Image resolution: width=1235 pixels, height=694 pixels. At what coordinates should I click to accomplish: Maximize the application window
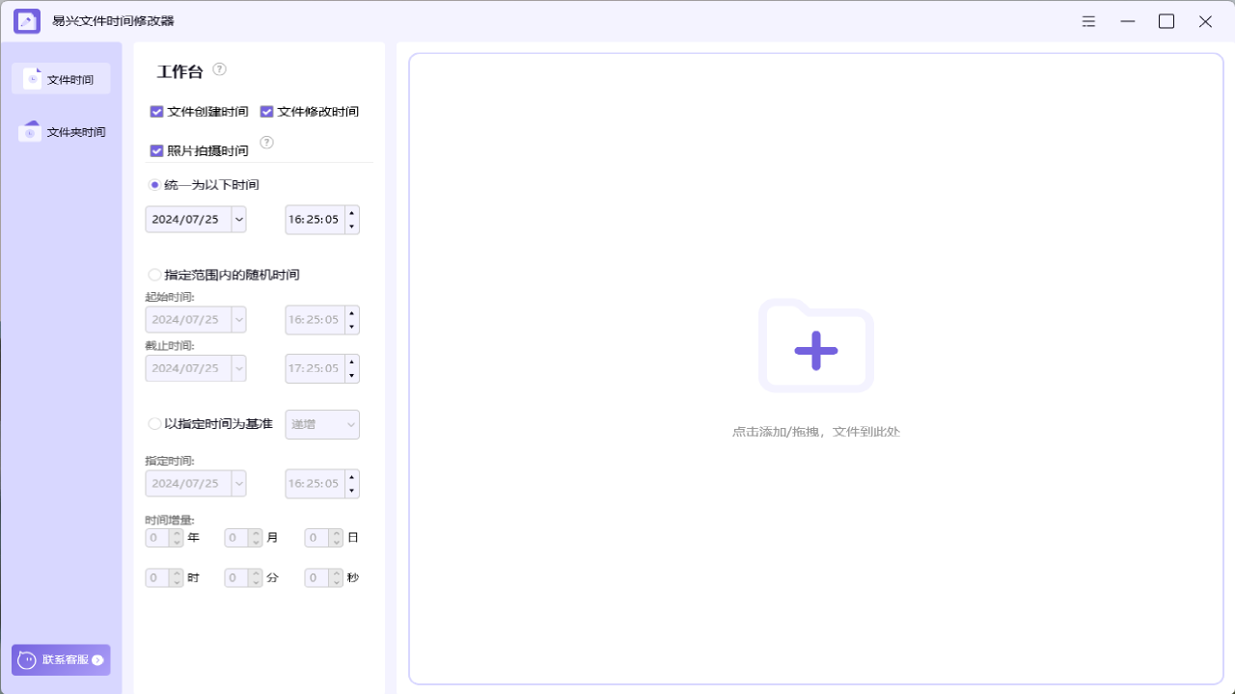1166,21
